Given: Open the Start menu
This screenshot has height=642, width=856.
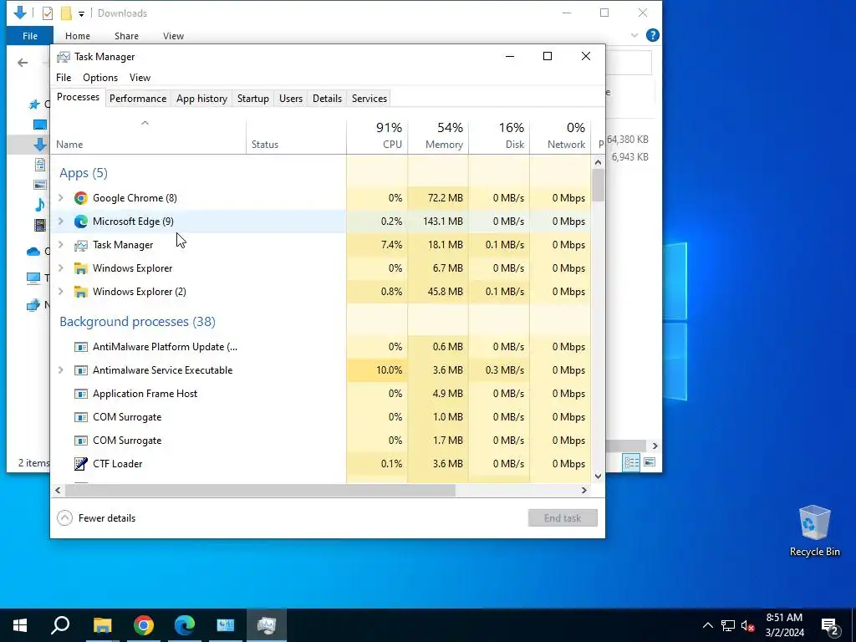Looking at the screenshot, I should pyautogui.click(x=20, y=625).
